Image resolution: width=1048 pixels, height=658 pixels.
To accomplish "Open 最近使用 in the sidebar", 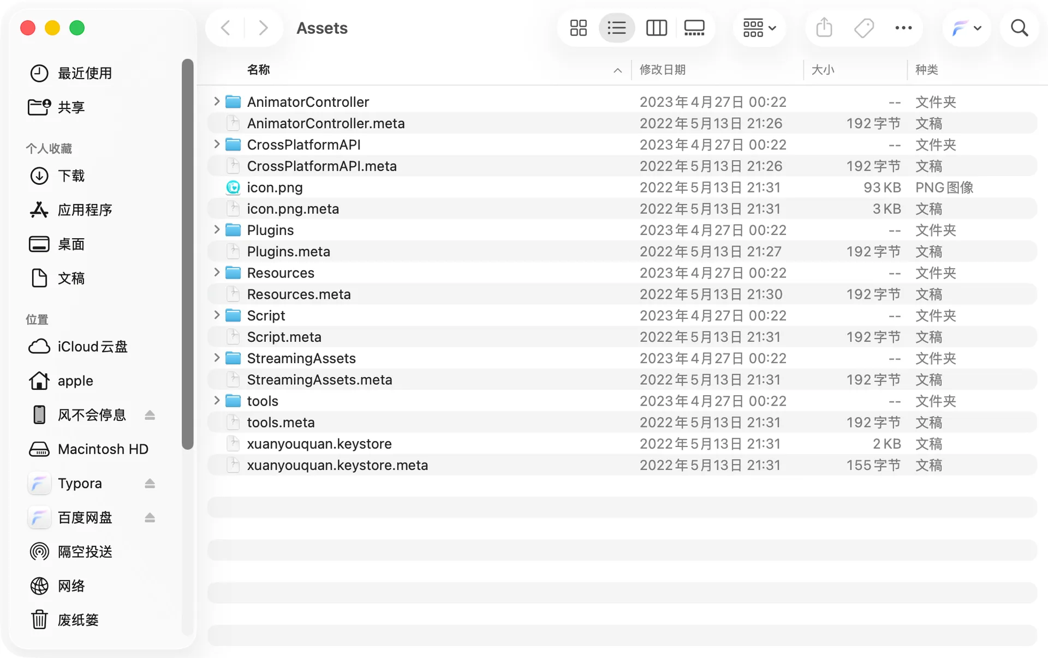I will pos(71,73).
